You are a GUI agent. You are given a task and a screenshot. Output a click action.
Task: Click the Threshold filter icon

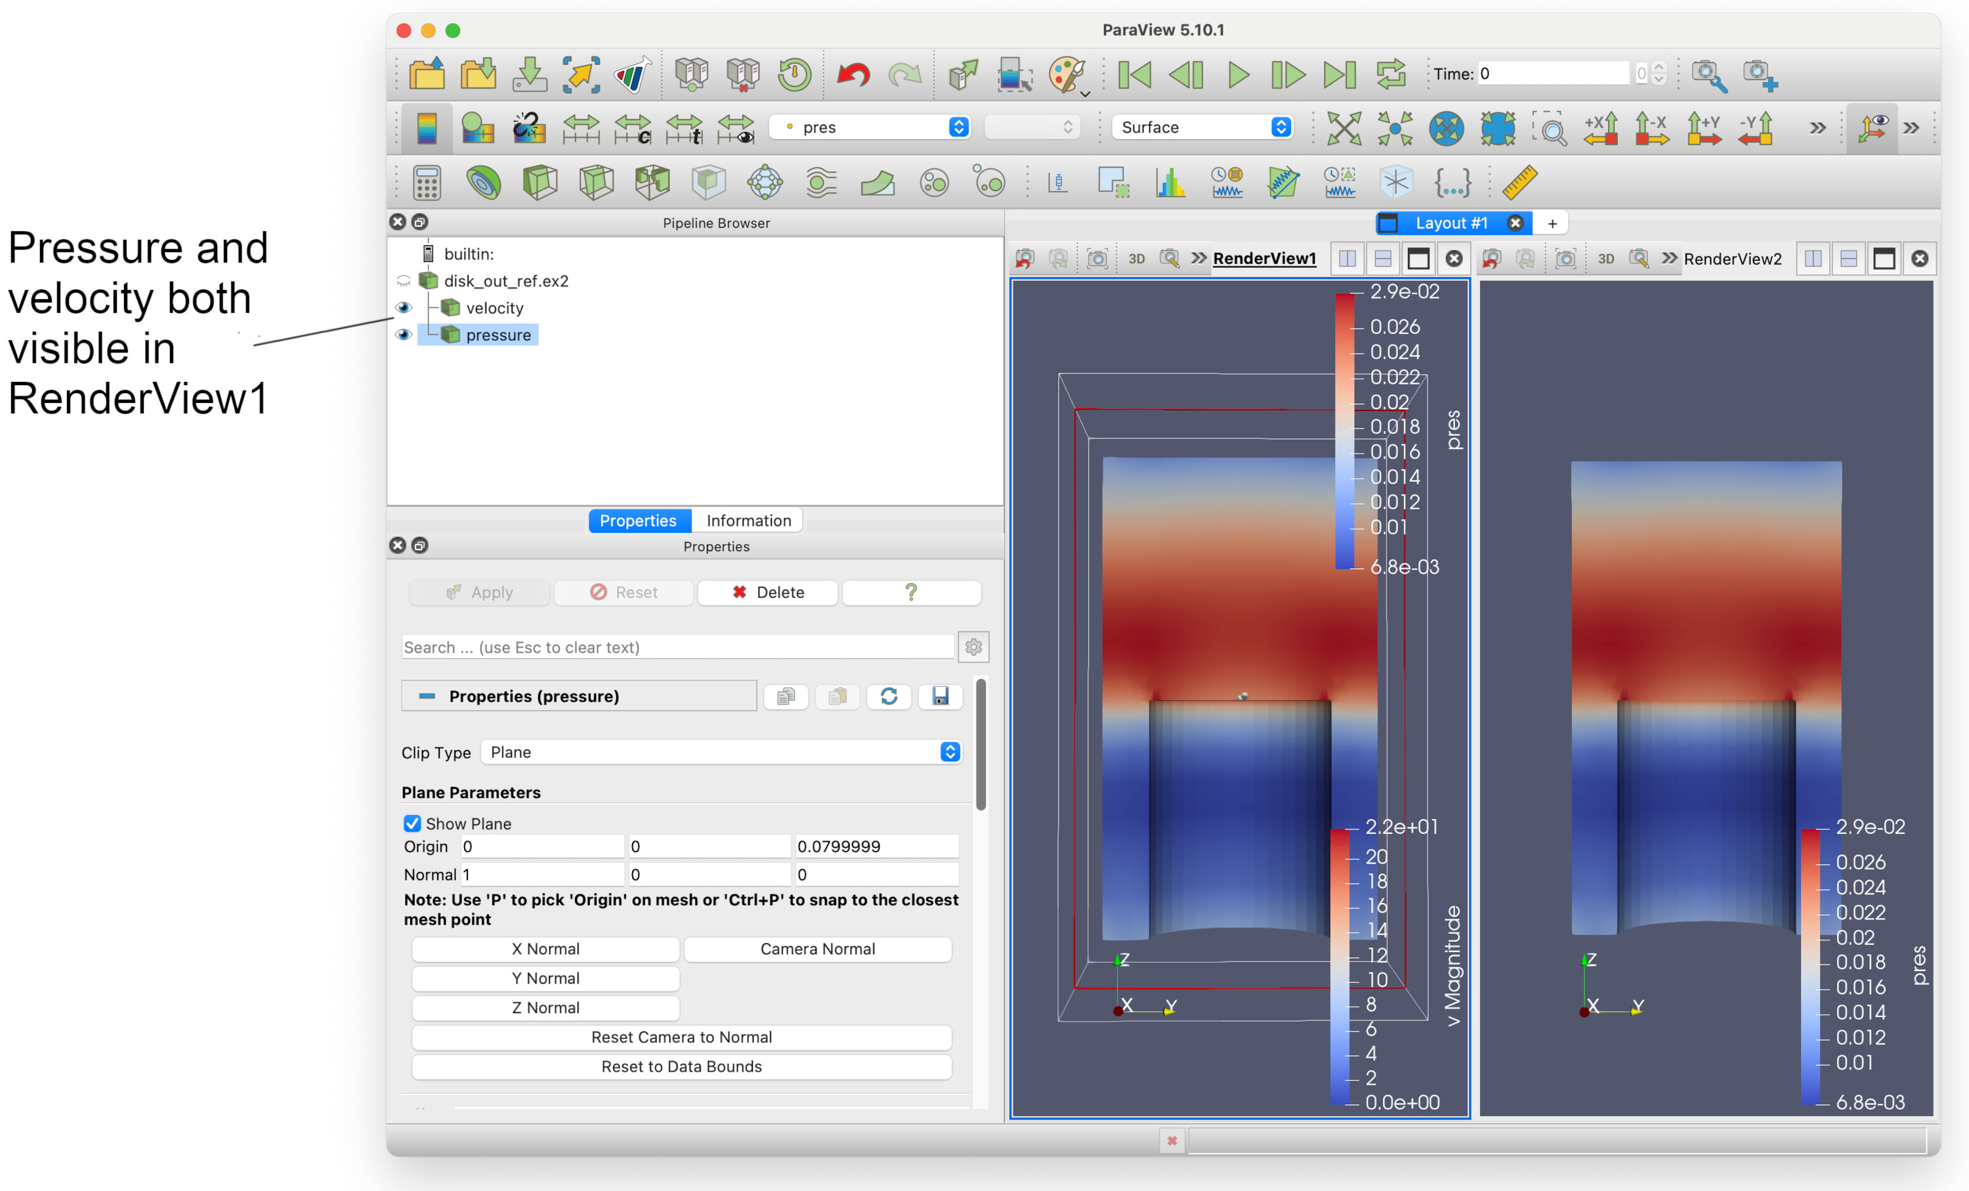point(652,183)
